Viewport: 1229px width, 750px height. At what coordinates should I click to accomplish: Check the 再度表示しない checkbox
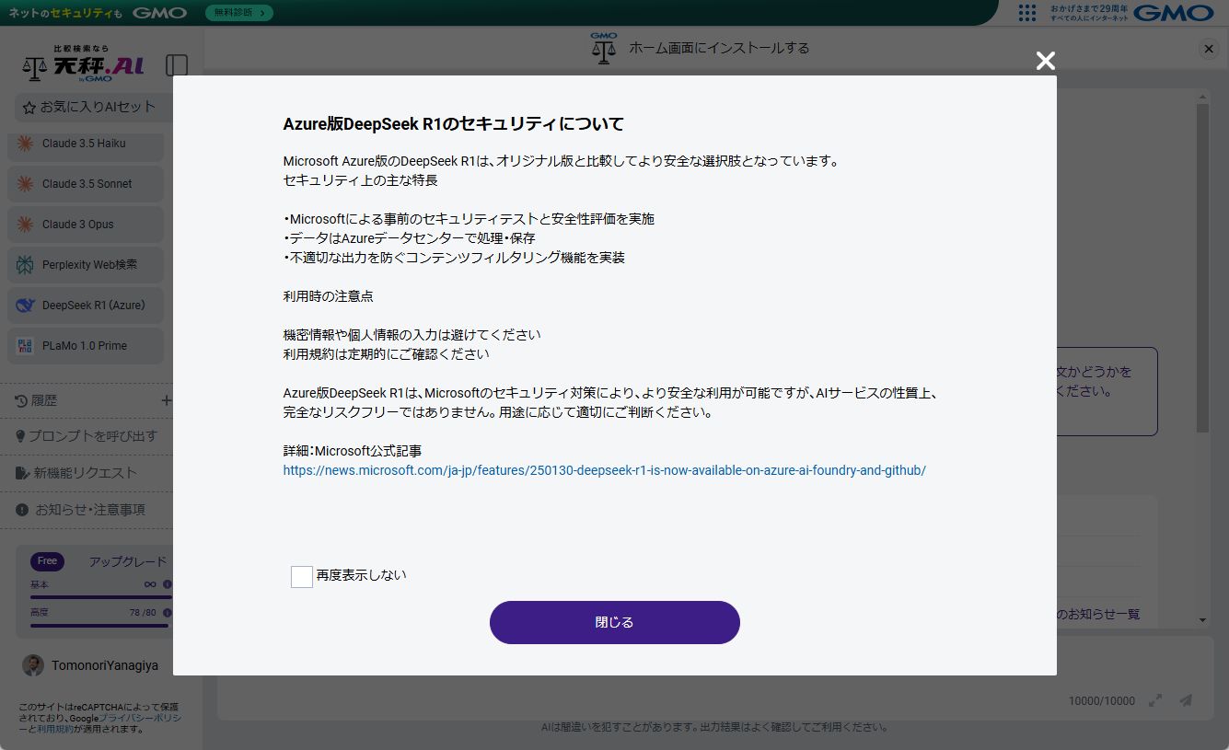click(x=302, y=576)
